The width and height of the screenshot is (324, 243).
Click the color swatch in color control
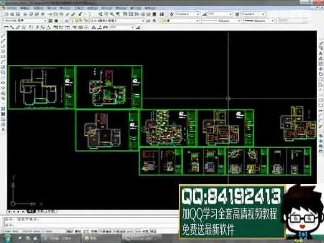(x=165, y=21)
